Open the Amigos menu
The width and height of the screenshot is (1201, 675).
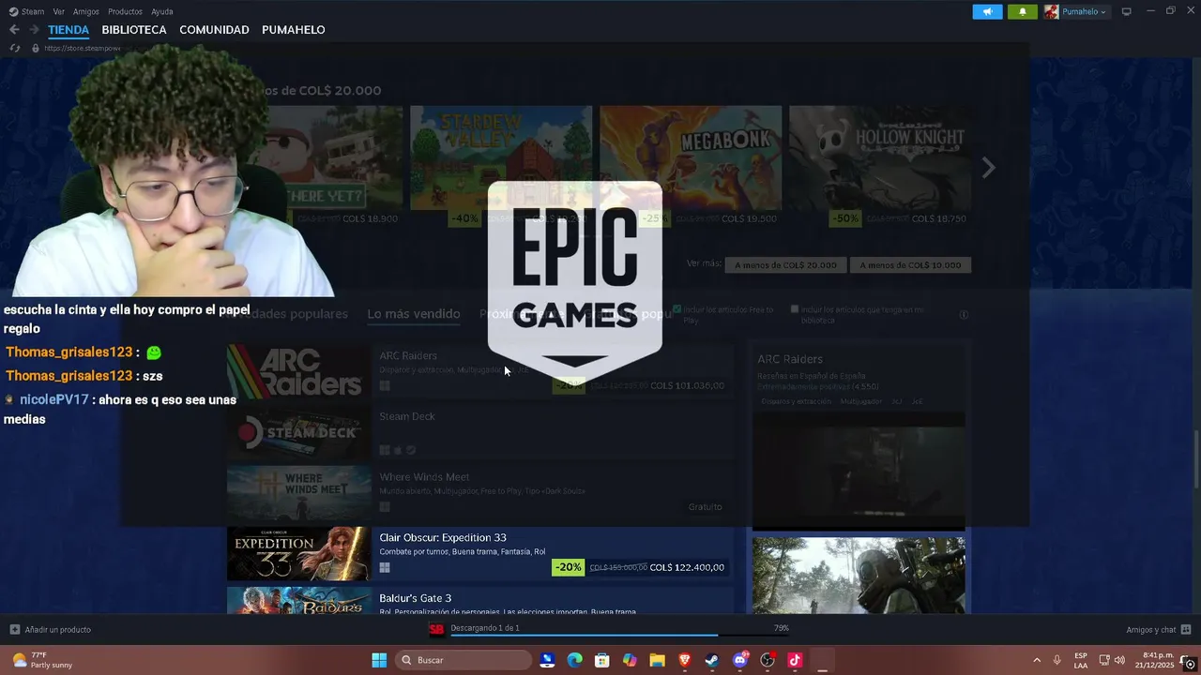pos(86,11)
